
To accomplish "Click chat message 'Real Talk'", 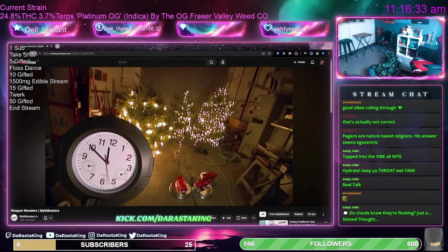I will point(351,184).
